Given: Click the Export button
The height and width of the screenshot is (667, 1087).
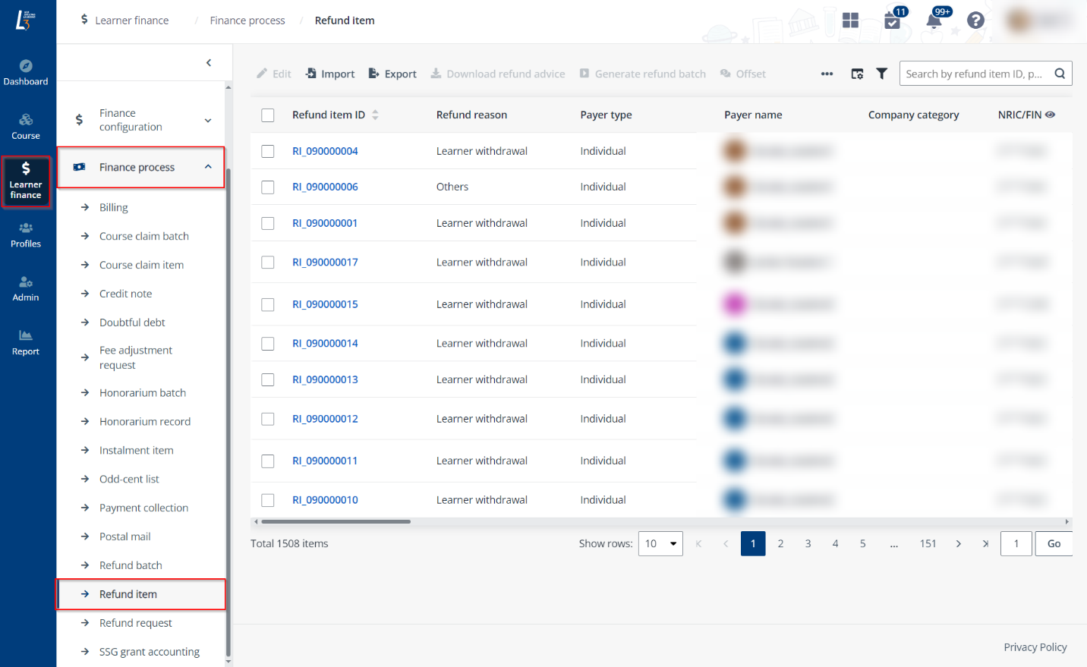Looking at the screenshot, I should 392,74.
